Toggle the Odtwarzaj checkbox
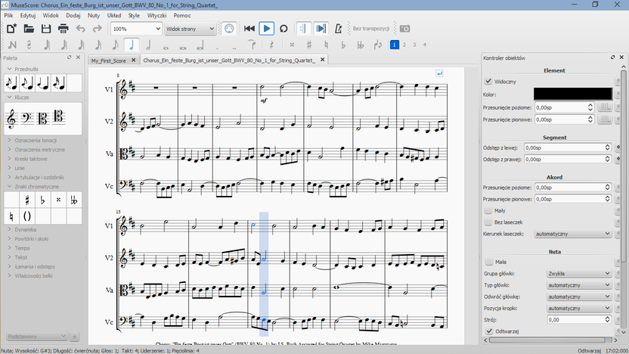The height and width of the screenshot is (354, 629). click(x=489, y=331)
